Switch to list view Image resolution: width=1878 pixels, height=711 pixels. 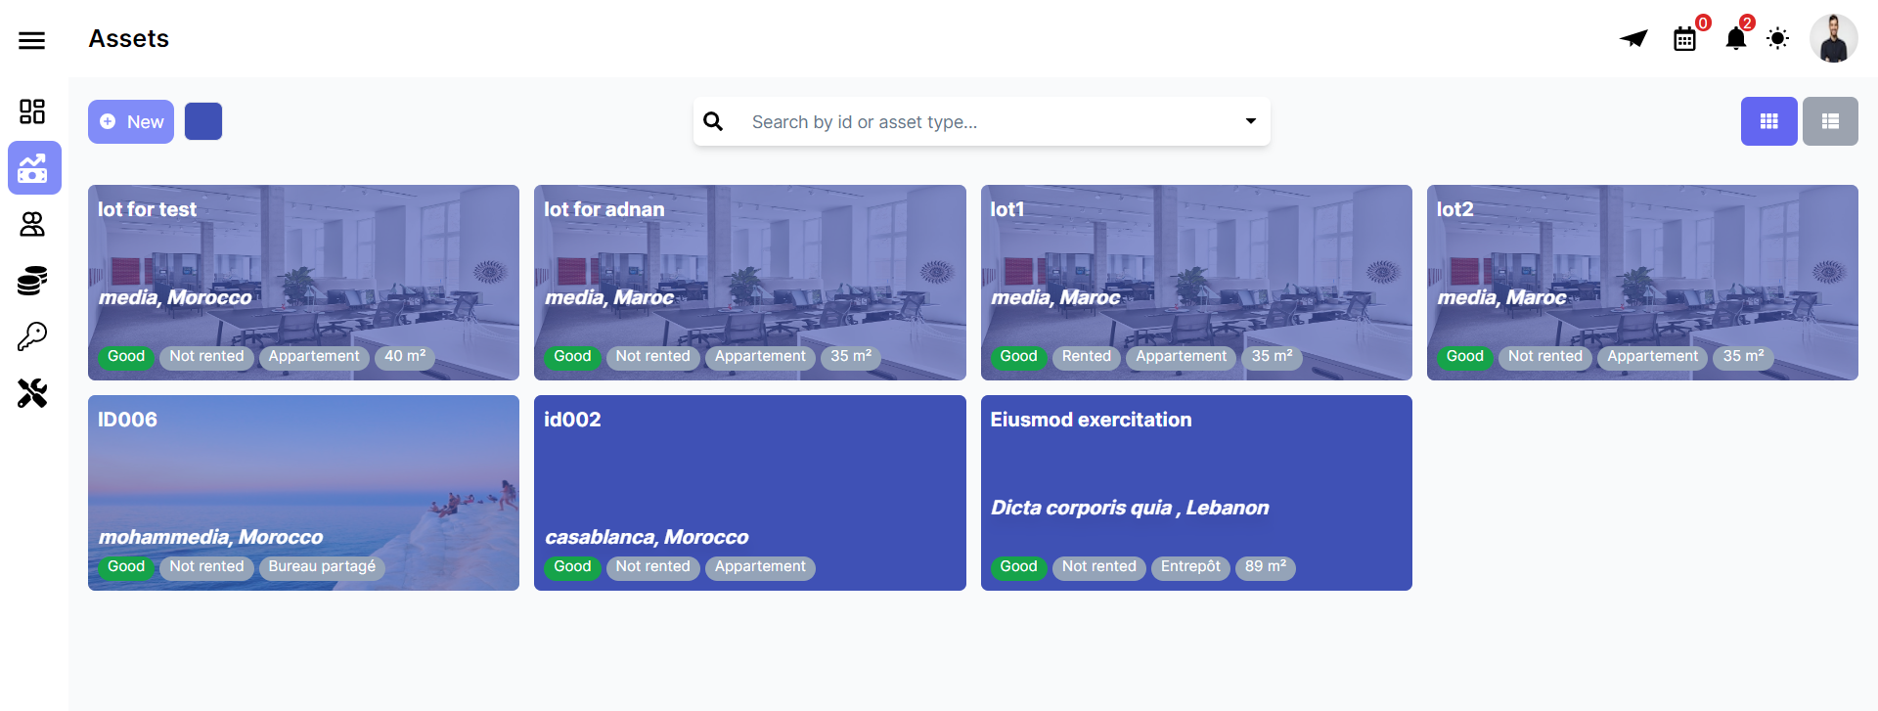coord(1830,121)
